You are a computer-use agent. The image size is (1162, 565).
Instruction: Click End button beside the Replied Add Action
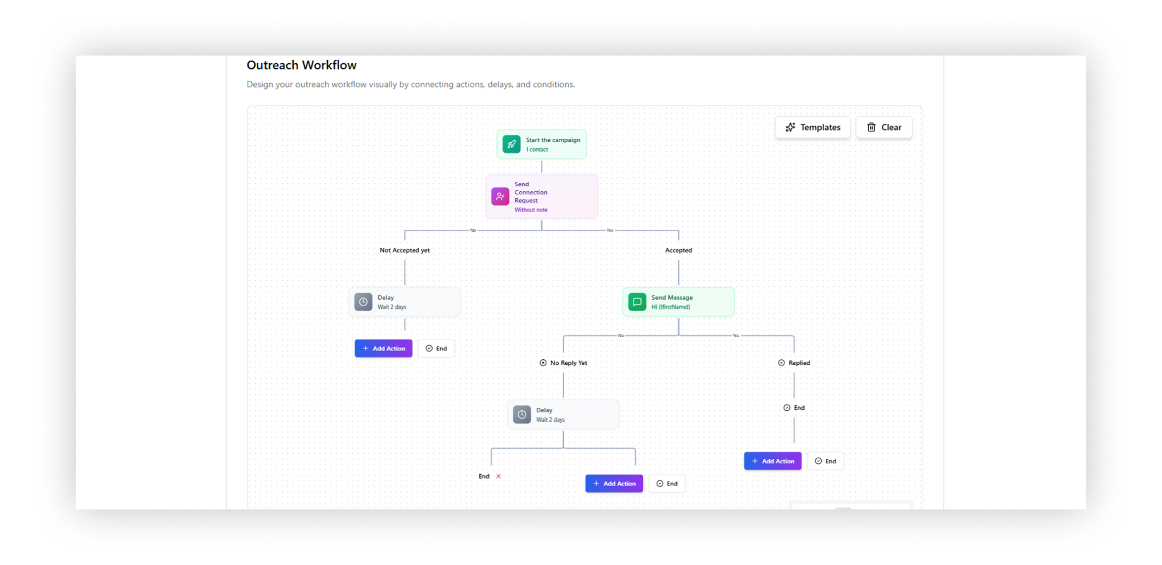click(x=825, y=461)
